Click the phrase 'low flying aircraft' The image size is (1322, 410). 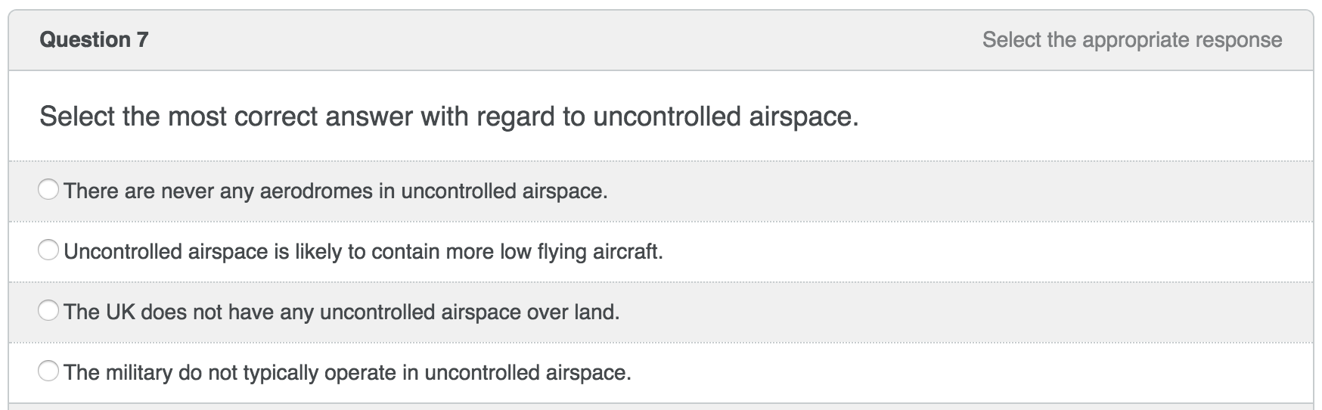pos(581,251)
